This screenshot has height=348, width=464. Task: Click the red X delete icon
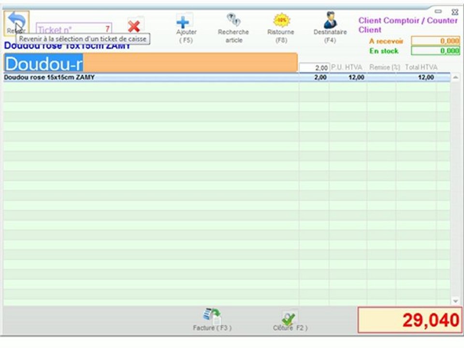pyautogui.click(x=134, y=26)
